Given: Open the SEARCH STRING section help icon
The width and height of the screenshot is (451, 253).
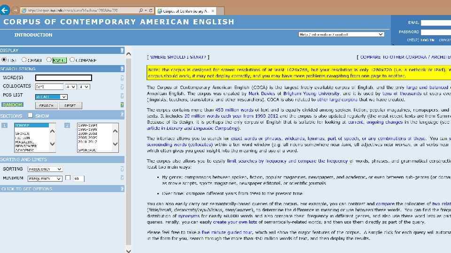Looking at the screenshot, I should pos(122,68).
